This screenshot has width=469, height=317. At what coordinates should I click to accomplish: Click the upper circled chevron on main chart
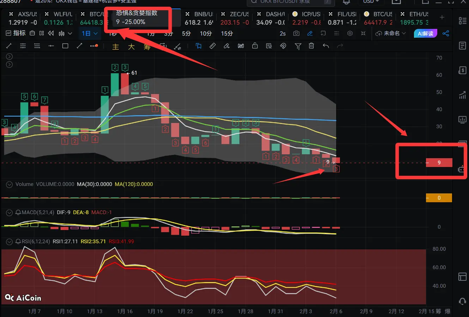pyautogui.click(x=10, y=57)
